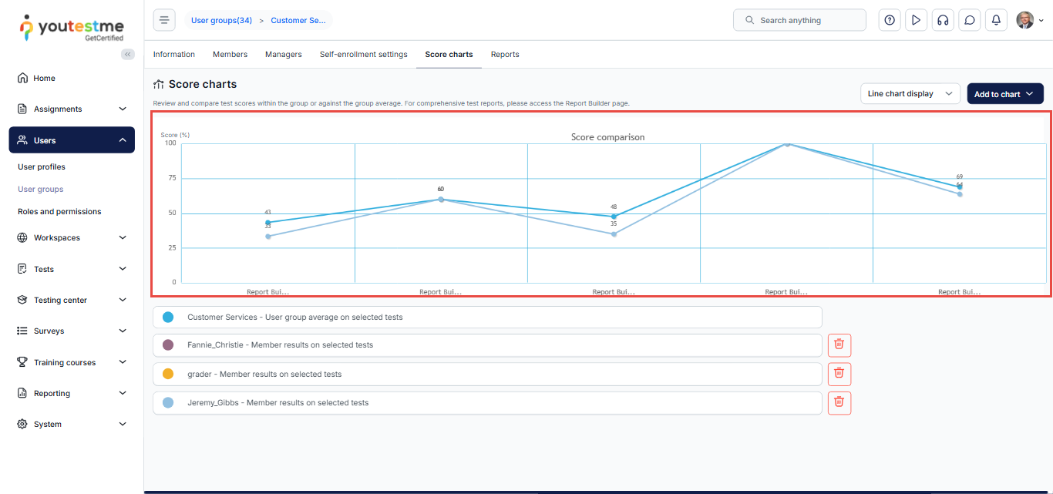Open the chat message icon
The width and height of the screenshot is (1053, 494).
click(x=970, y=20)
